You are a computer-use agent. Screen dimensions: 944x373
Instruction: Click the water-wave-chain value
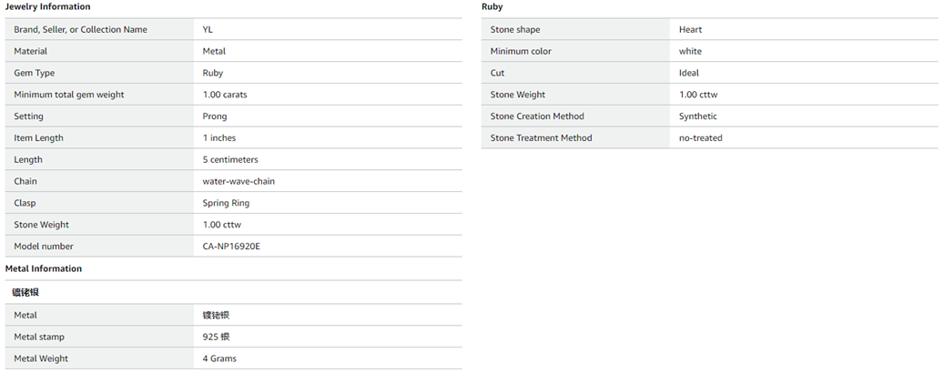239,182
